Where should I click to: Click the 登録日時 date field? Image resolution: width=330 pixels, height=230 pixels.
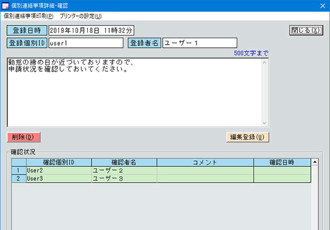coord(92,30)
